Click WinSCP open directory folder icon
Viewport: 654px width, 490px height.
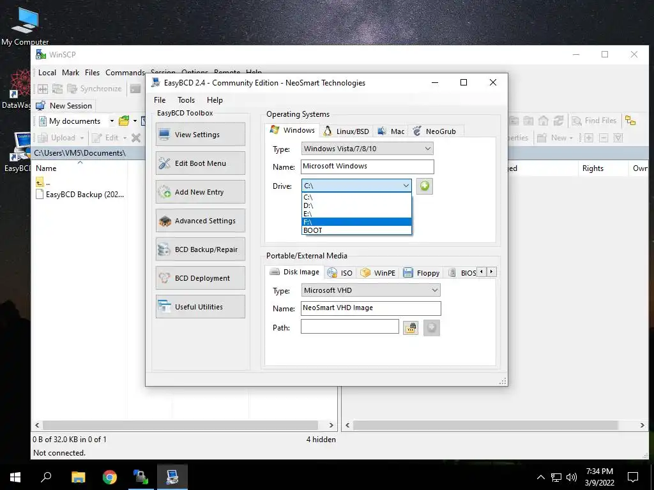[x=124, y=121]
